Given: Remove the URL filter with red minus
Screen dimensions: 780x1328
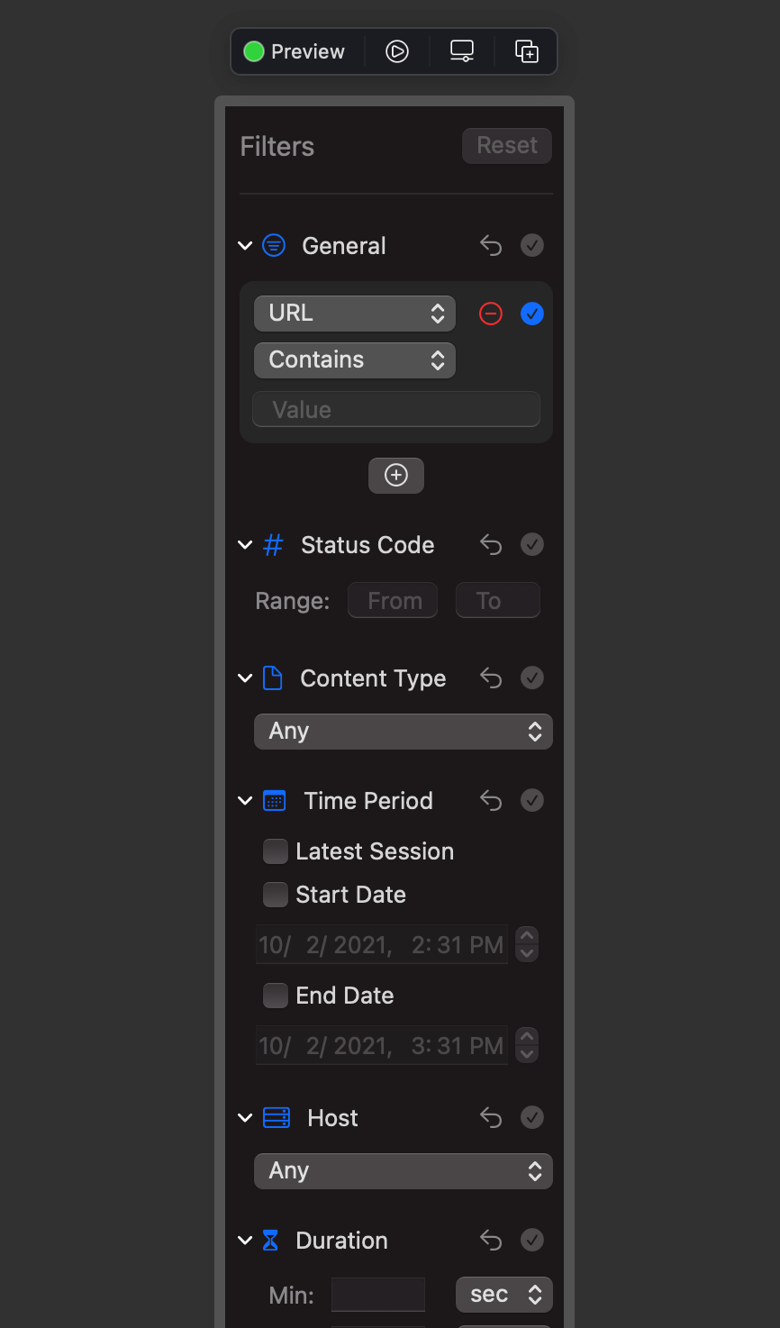Looking at the screenshot, I should pos(491,314).
